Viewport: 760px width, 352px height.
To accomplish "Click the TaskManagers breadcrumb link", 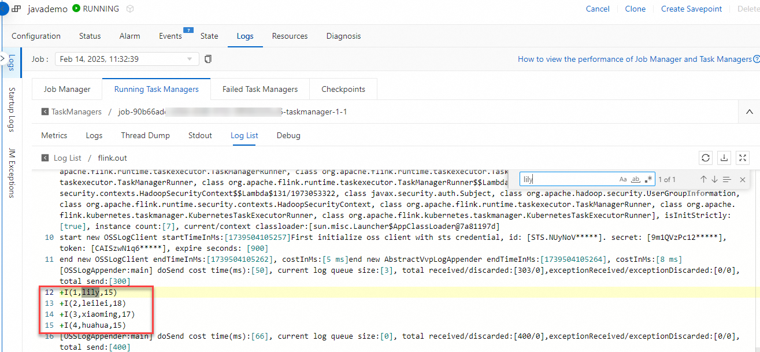I will pos(76,112).
